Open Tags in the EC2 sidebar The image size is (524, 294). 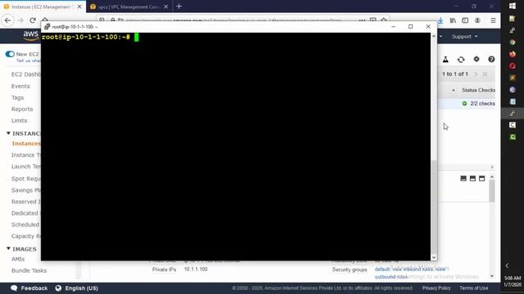coord(18,98)
